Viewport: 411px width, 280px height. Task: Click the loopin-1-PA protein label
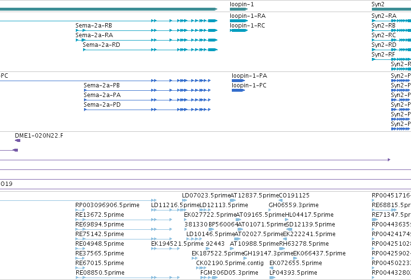(249, 76)
